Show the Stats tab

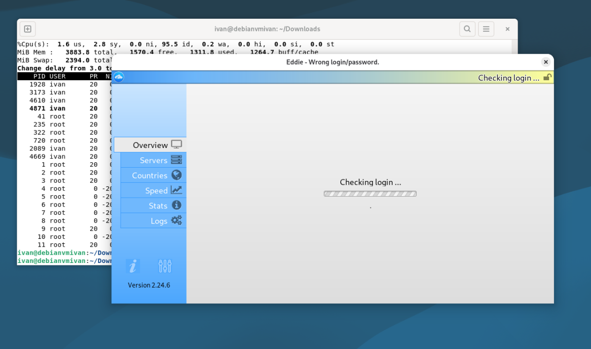(153, 205)
